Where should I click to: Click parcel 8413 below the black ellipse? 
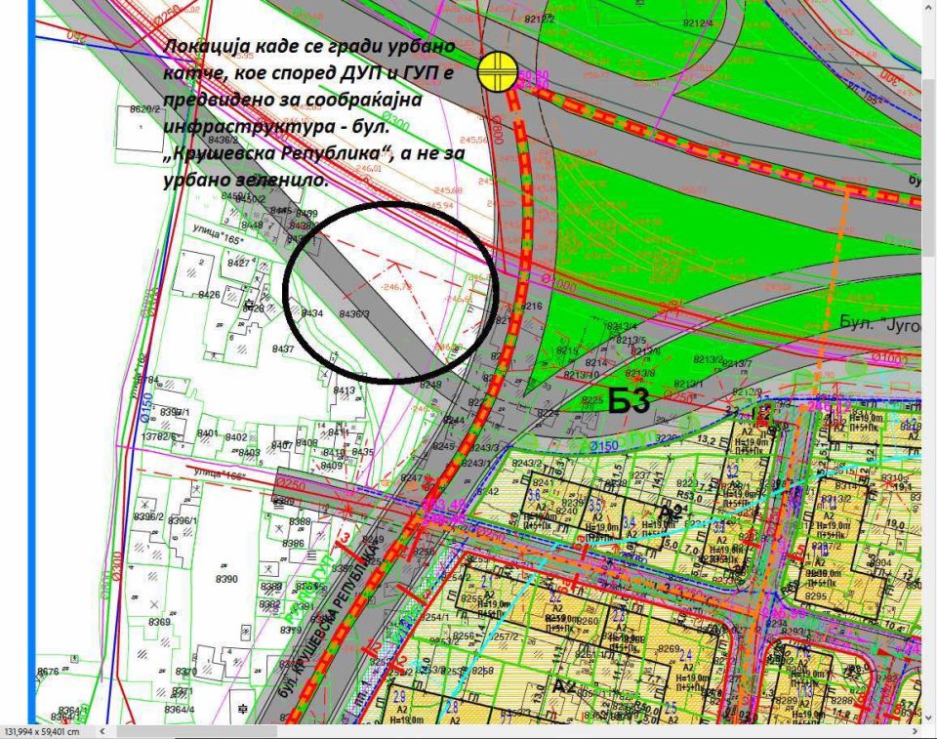[x=345, y=390]
